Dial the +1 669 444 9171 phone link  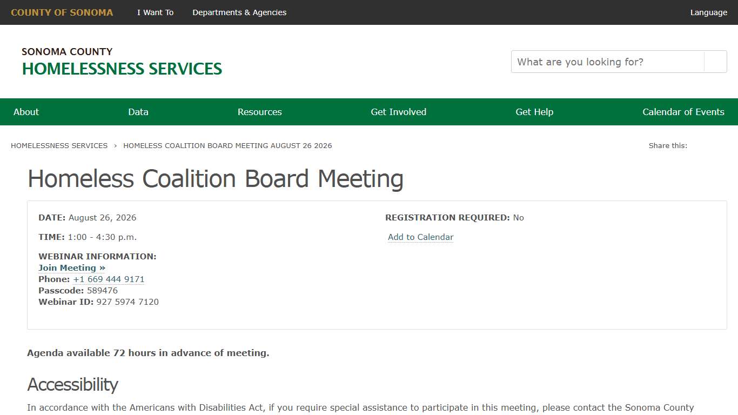point(109,279)
